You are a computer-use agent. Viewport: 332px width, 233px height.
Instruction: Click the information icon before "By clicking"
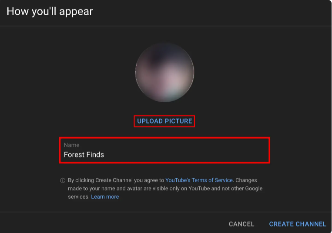pyautogui.click(x=63, y=180)
